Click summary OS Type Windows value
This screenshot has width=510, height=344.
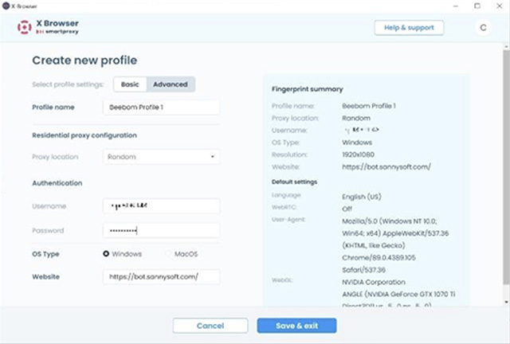357,143
